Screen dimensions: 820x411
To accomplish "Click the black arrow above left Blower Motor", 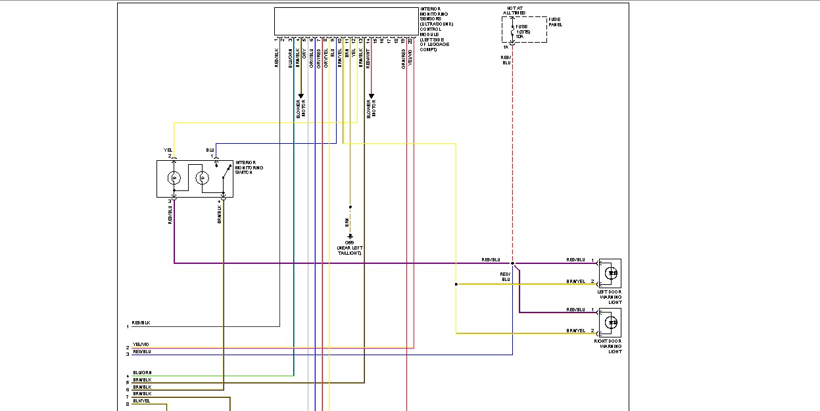I will tap(301, 96).
